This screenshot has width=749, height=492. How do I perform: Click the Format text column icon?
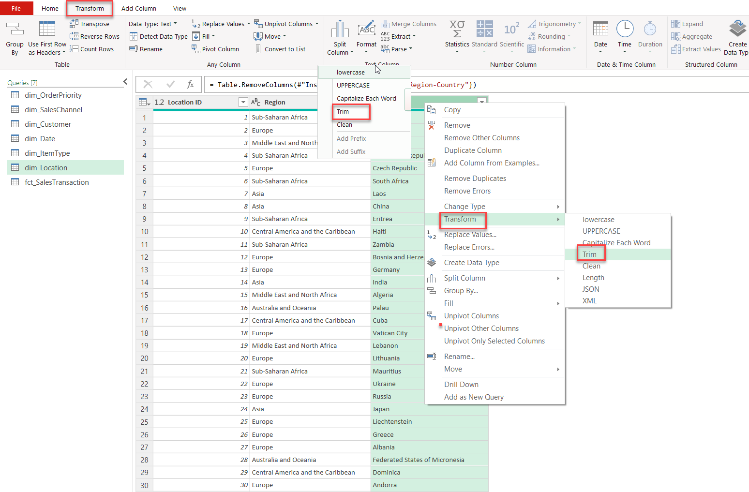pos(366,29)
